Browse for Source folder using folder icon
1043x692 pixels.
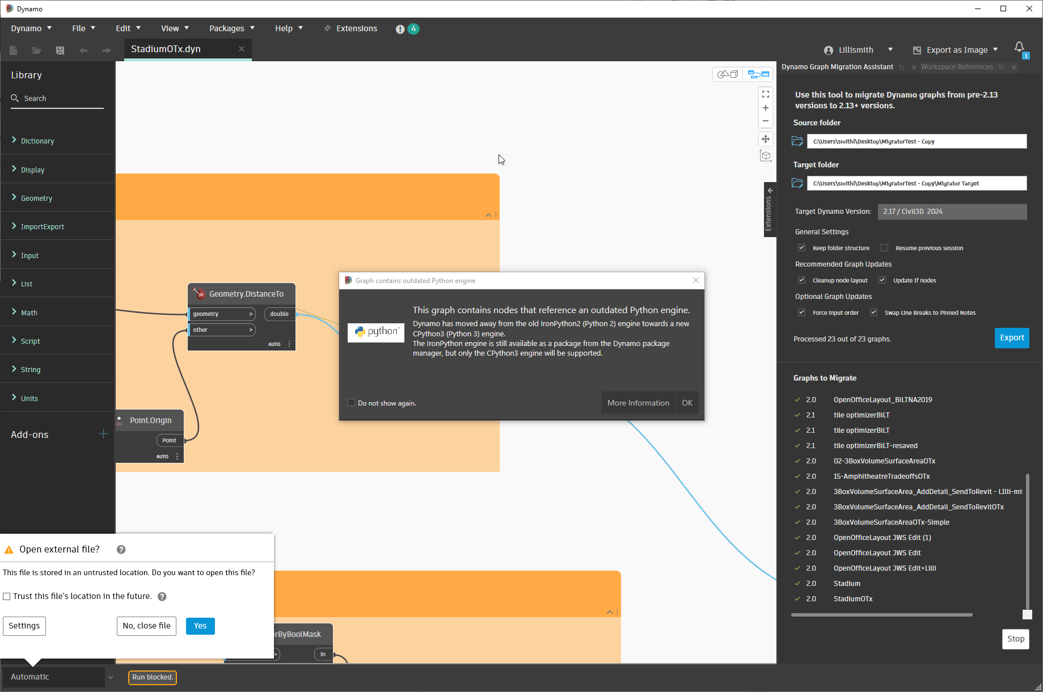(x=797, y=141)
